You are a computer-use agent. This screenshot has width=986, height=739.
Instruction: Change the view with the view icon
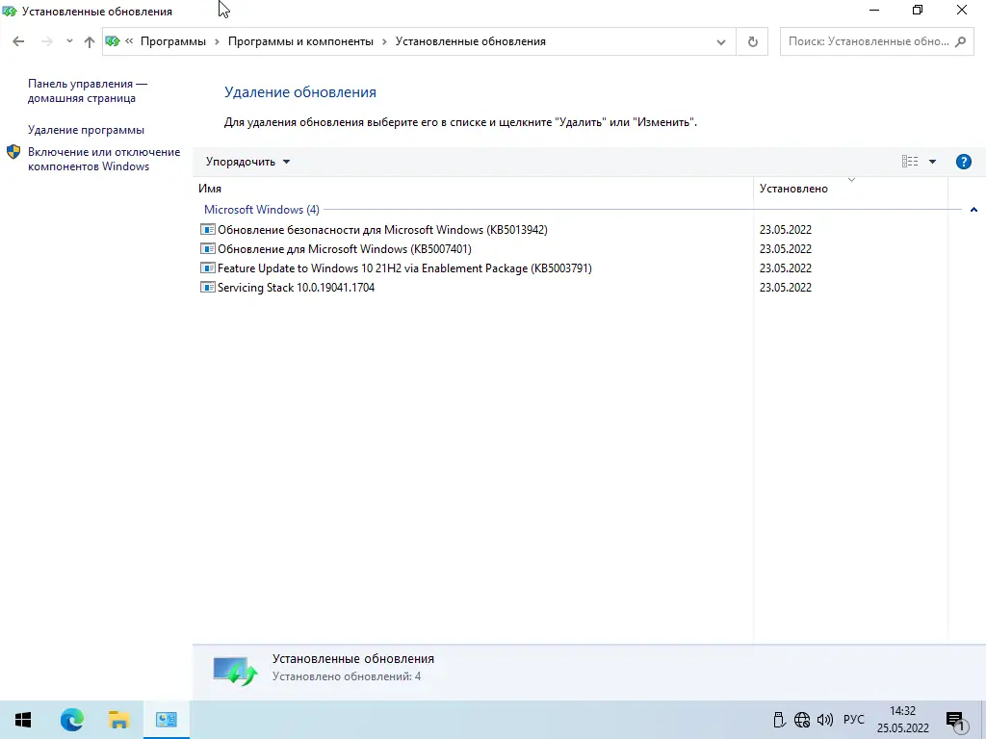click(909, 162)
